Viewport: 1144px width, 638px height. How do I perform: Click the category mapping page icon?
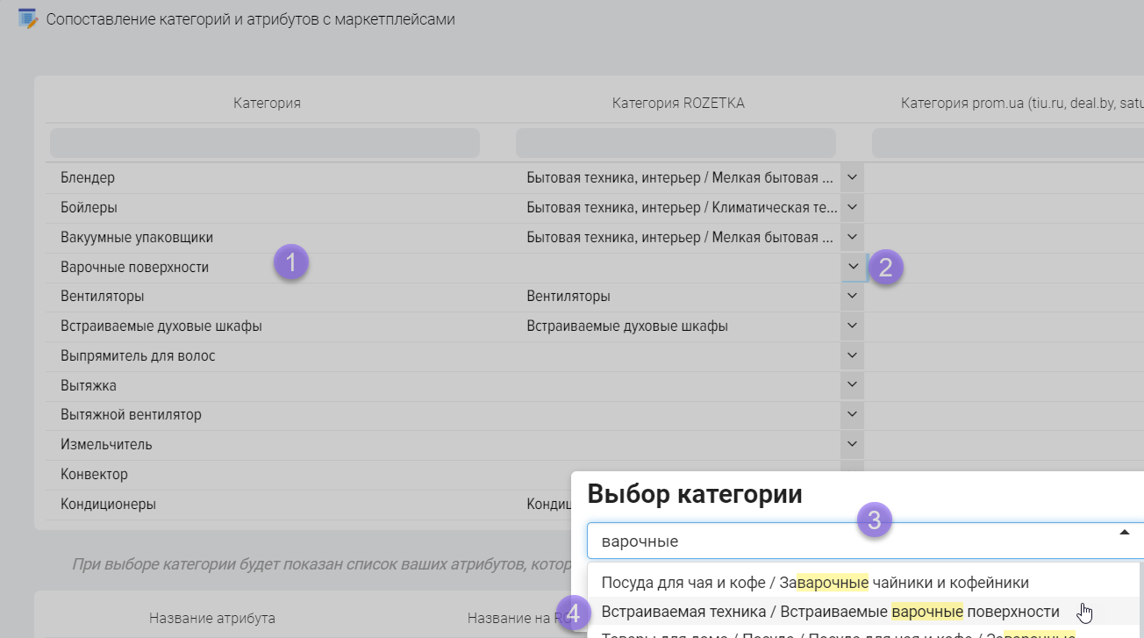(x=28, y=18)
